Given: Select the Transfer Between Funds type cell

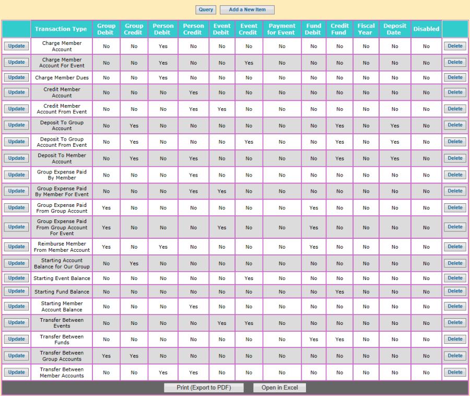Looking at the screenshot, I should click(62, 340).
